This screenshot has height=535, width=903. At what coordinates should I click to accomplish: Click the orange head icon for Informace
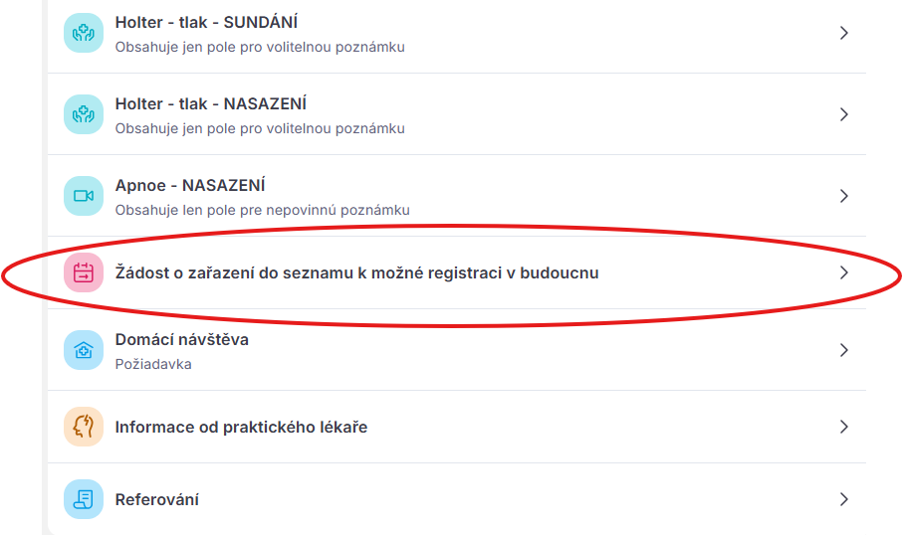[x=84, y=427]
